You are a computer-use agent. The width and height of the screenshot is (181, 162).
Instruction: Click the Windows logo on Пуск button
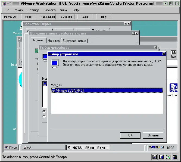[7, 147]
